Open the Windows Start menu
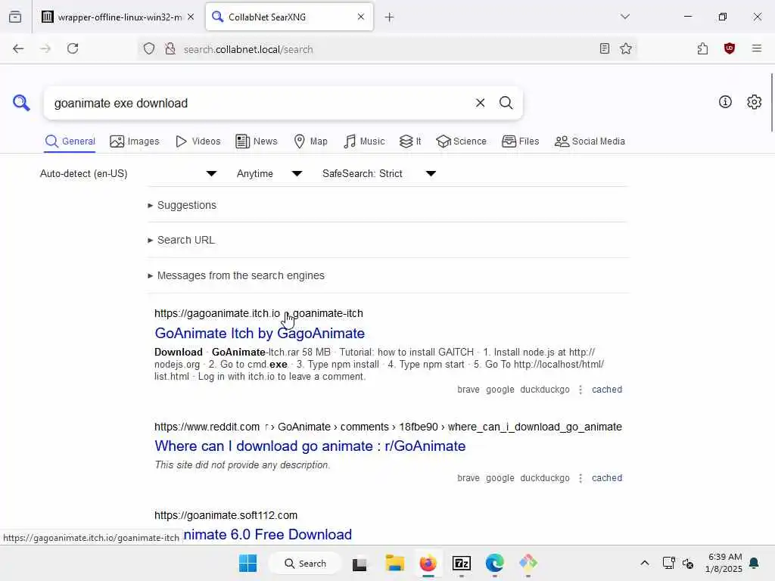 [x=247, y=563]
